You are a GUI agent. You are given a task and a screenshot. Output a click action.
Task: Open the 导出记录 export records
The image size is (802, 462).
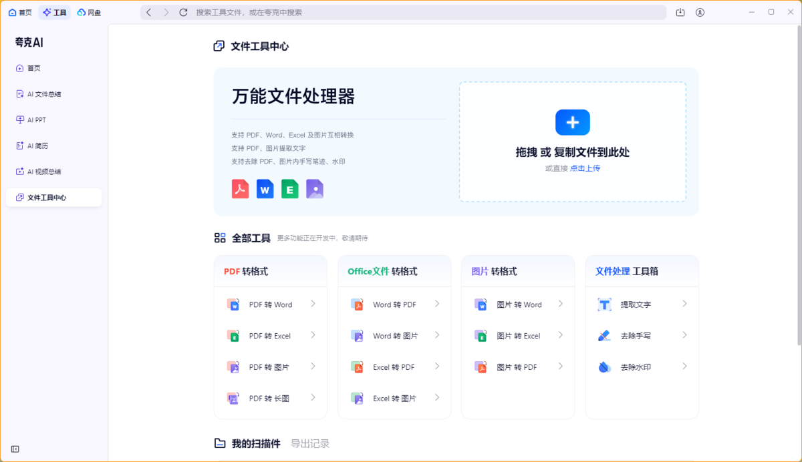pyautogui.click(x=309, y=443)
